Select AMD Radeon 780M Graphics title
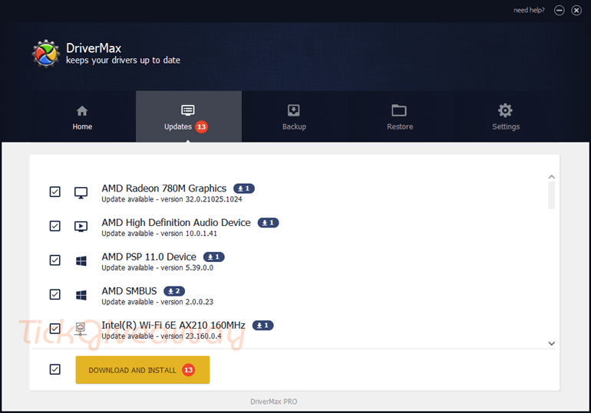The image size is (591, 413). [164, 188]
